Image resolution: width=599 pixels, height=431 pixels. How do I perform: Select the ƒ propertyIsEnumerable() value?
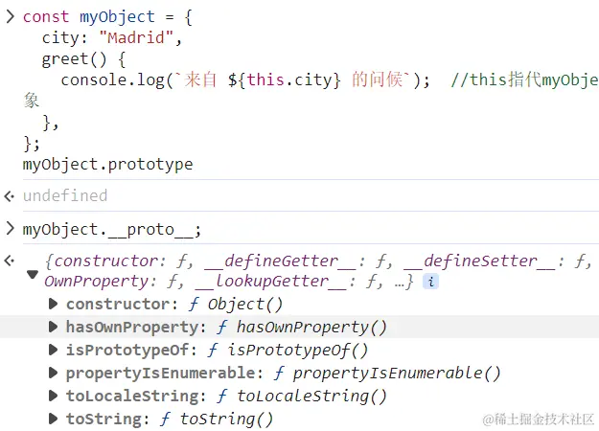coord(387,373)
